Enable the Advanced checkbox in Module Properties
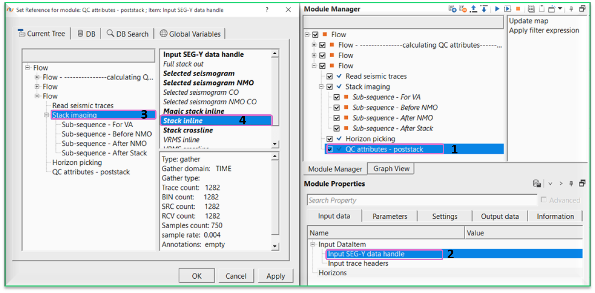Screen dimensions: 595x293 click(x=543, y=200)
